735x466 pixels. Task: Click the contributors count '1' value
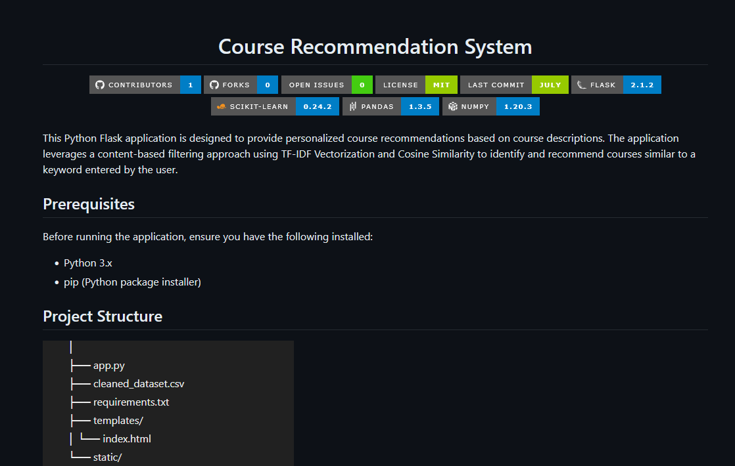point(191,85)
